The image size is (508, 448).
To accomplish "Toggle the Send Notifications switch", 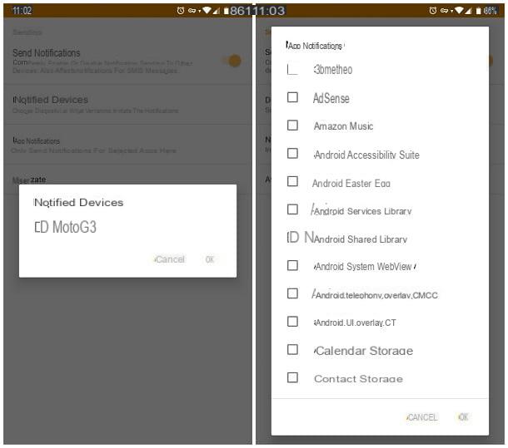I will point(232,61).
